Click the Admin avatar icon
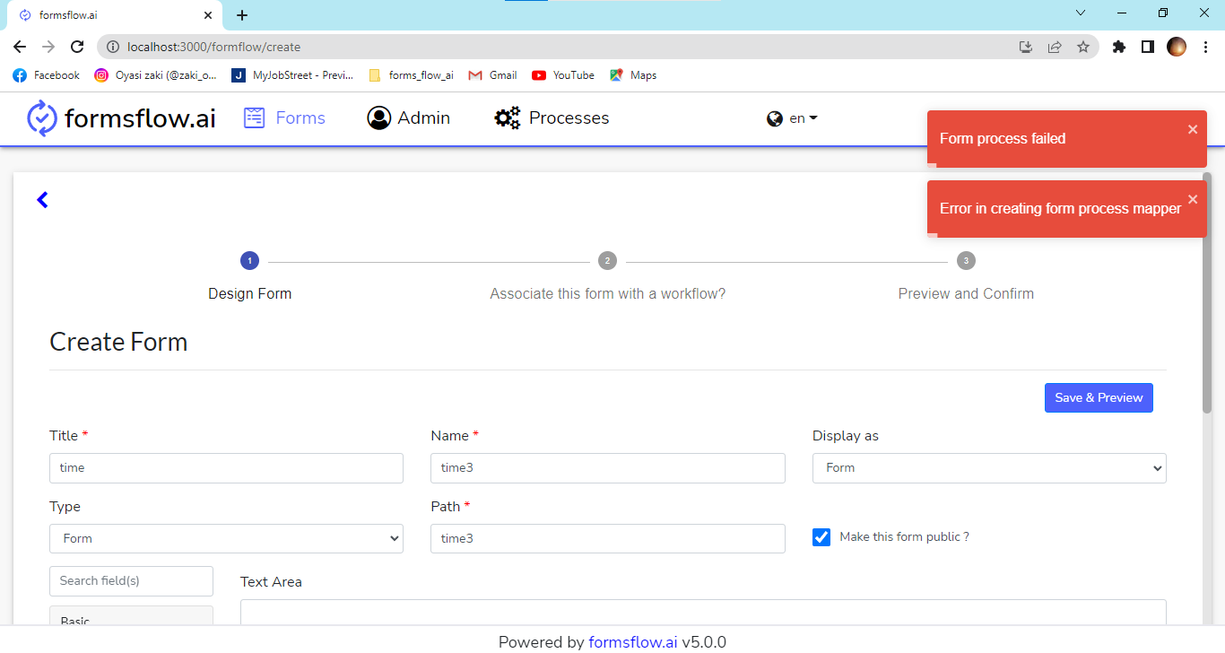The width and height of the screenshot is (1225, 653). (378, 118)
